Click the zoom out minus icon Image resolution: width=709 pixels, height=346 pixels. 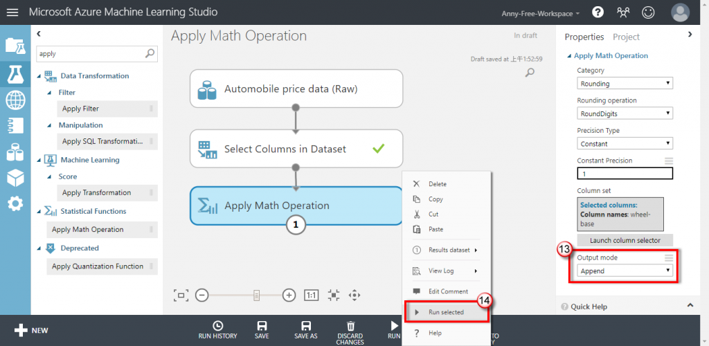pos(201,295)
